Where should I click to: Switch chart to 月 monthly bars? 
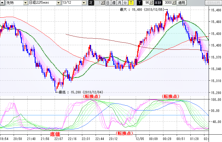pyautogui.click(x=119, y=3)
